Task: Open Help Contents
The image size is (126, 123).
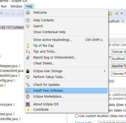Action: click(66, 20)
